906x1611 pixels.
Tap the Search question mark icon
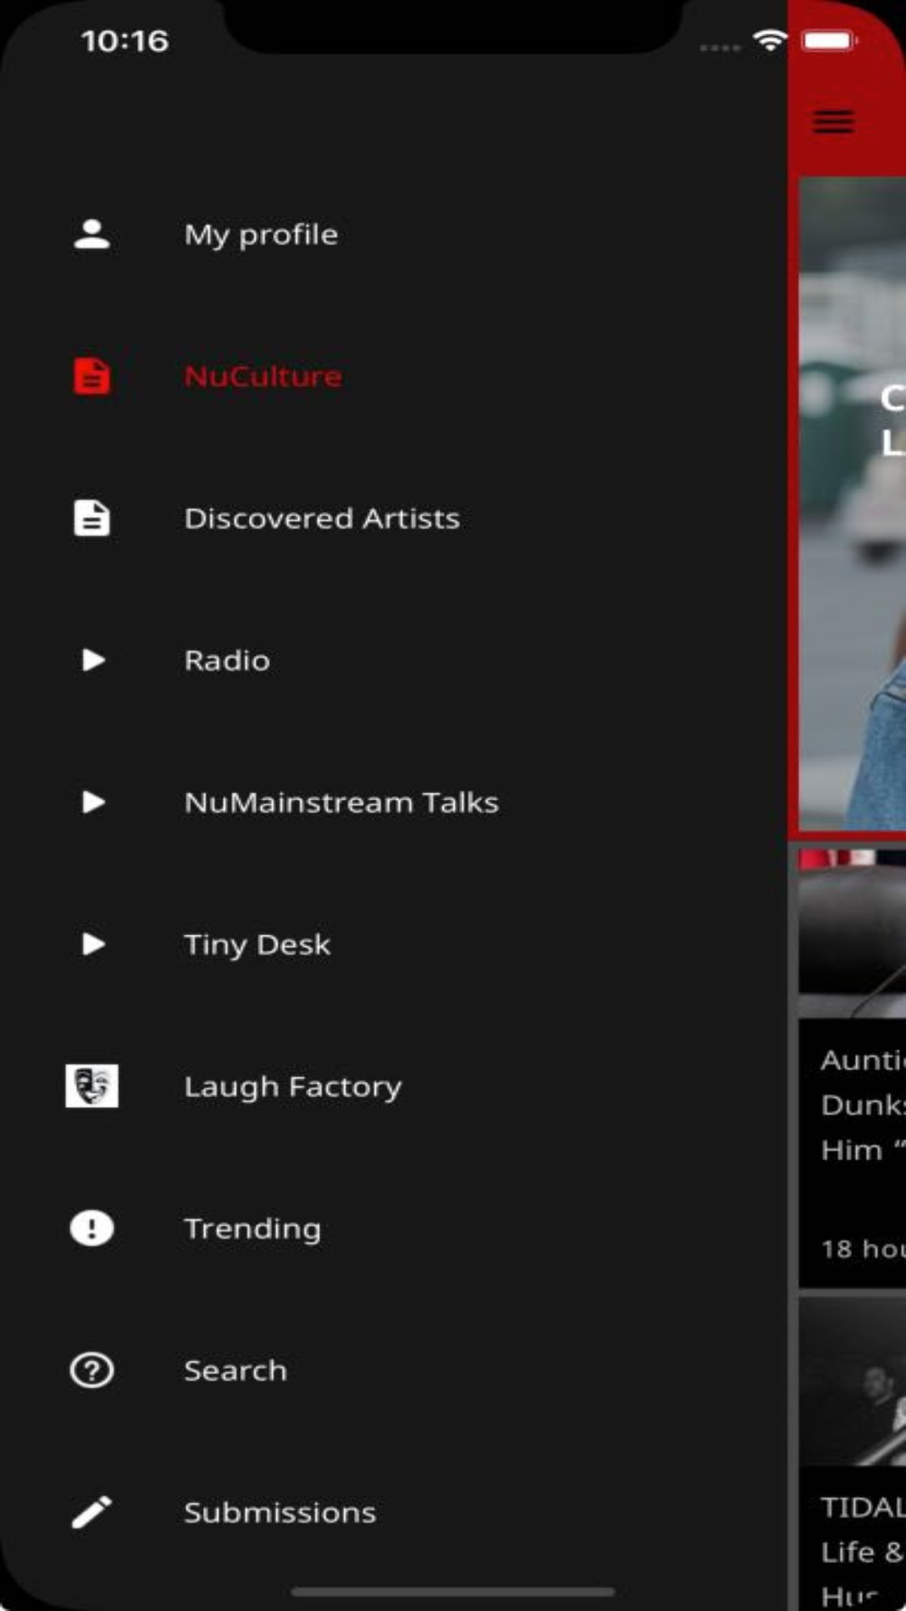pyautogui.click(x=92, y=1370)
